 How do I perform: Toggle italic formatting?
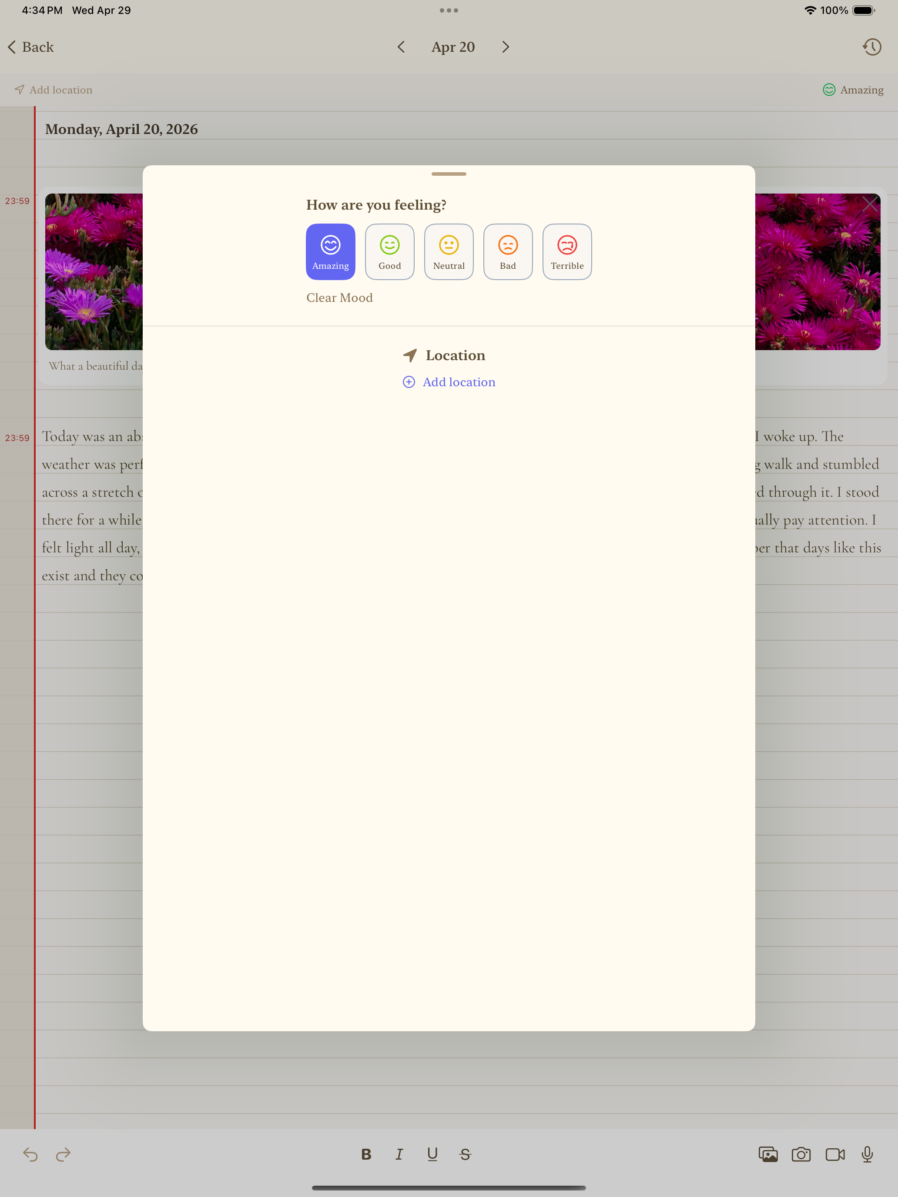pyautogui.click(x=399, y=1154)
